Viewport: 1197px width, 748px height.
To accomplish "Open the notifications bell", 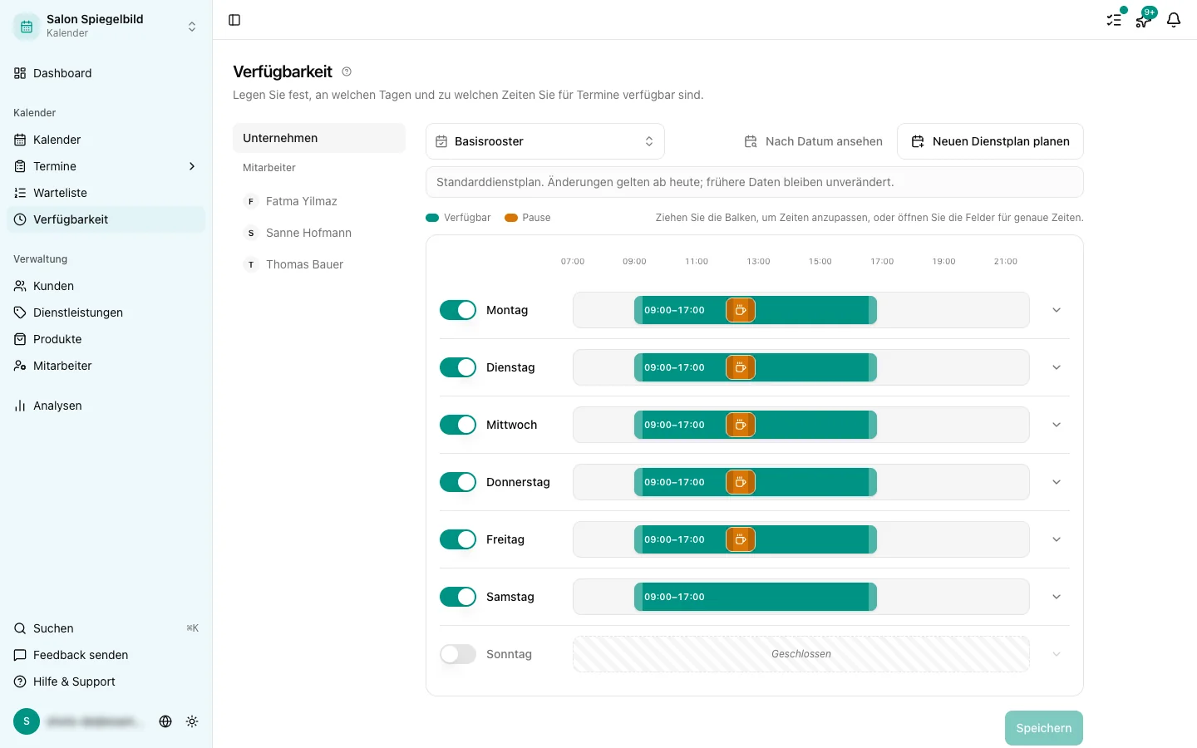I will pos(1174,20).
